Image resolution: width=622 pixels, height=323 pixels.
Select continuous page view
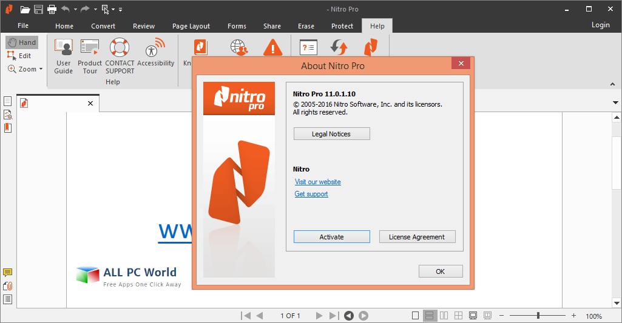(x=429, y=316)
